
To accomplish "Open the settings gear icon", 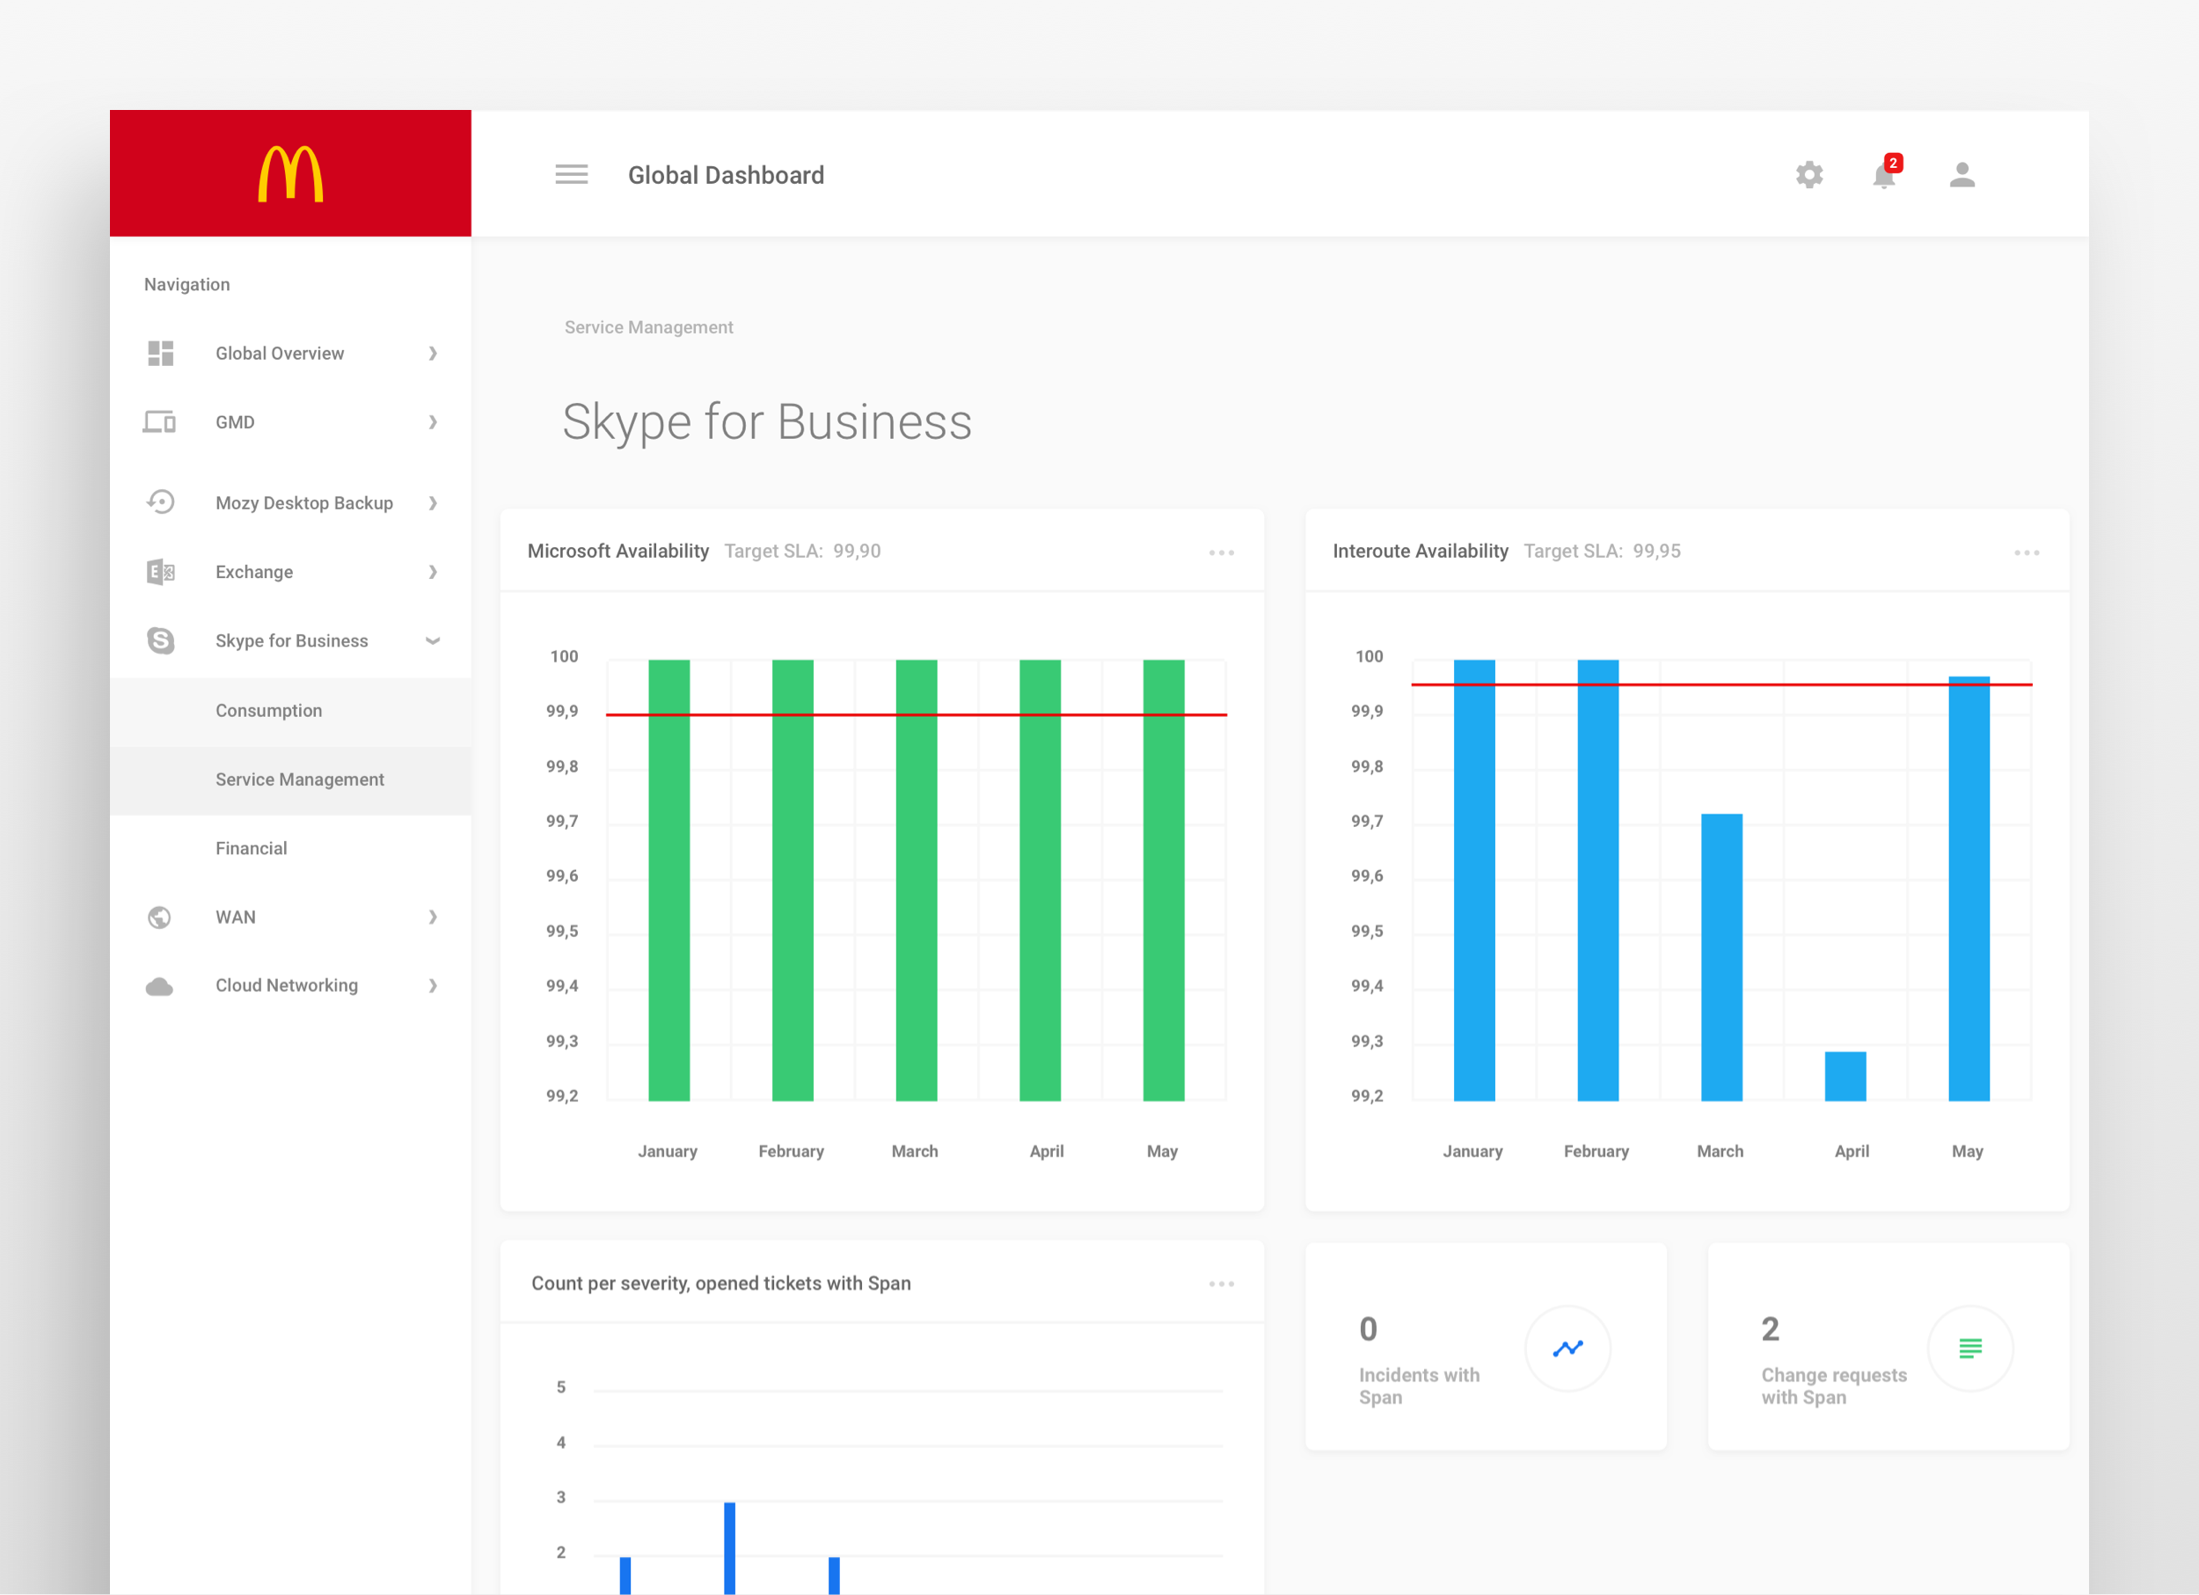I will (x=1808, y=174).
